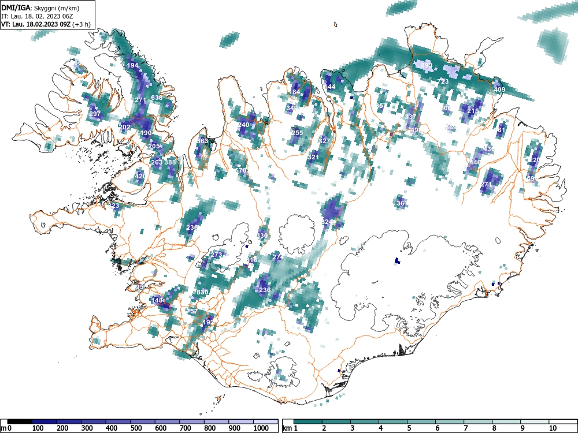Click the 'm 0' label on the legend

6,428
